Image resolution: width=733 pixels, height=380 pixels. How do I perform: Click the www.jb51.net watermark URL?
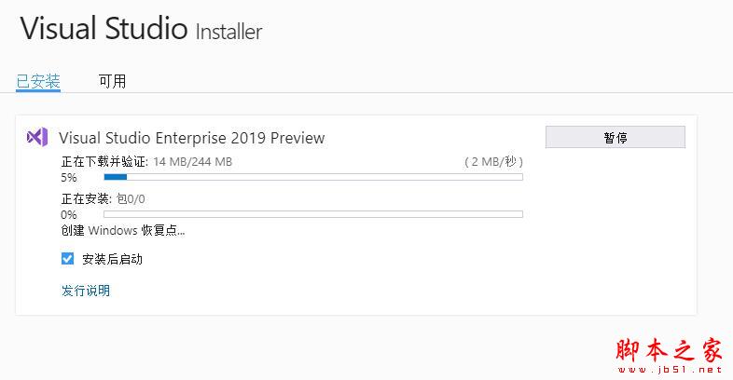tap(670, 369)
